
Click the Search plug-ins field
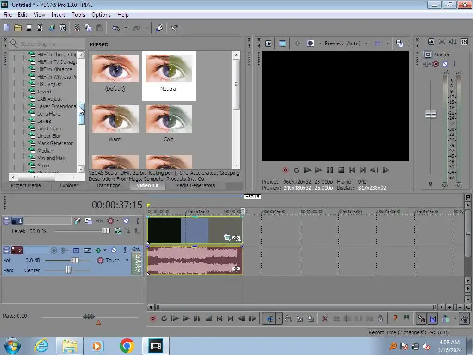pyautogui.click(x=47, y=44)
